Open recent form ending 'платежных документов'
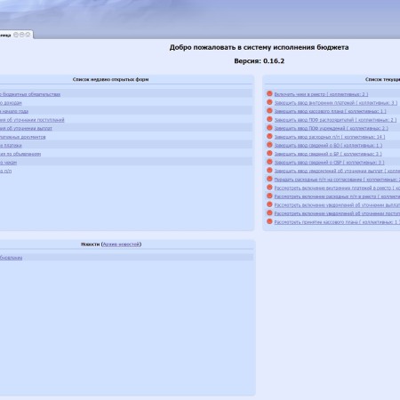The height and width of the screenshot is (400, 400). (23, 137)
